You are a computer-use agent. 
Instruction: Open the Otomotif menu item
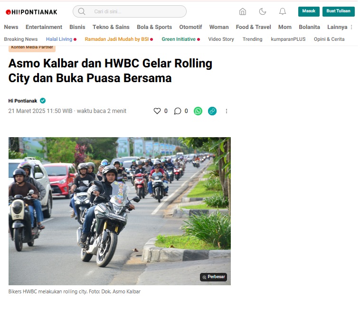point(190,27)
